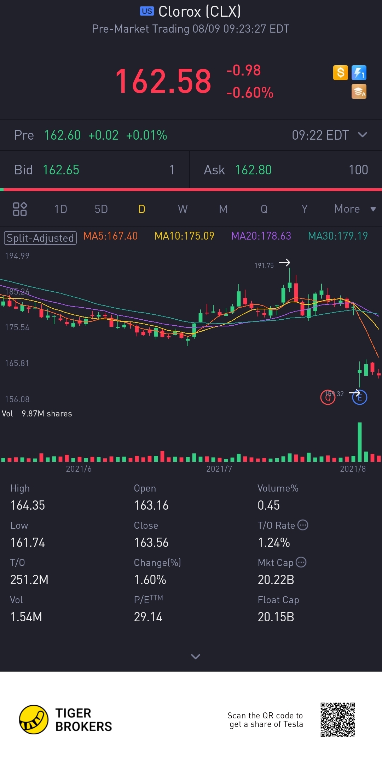Tap the Change(%) value 1.60%
The height and width of the screenshot is (768, 382).
pyautogui.click(x=150, y=580)
